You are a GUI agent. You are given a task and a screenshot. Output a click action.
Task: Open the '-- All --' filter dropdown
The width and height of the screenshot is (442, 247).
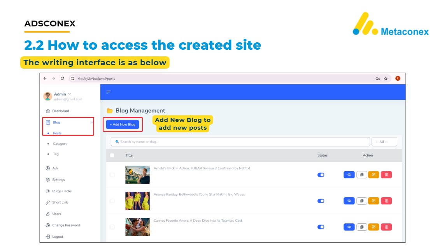tap(384, 142)
